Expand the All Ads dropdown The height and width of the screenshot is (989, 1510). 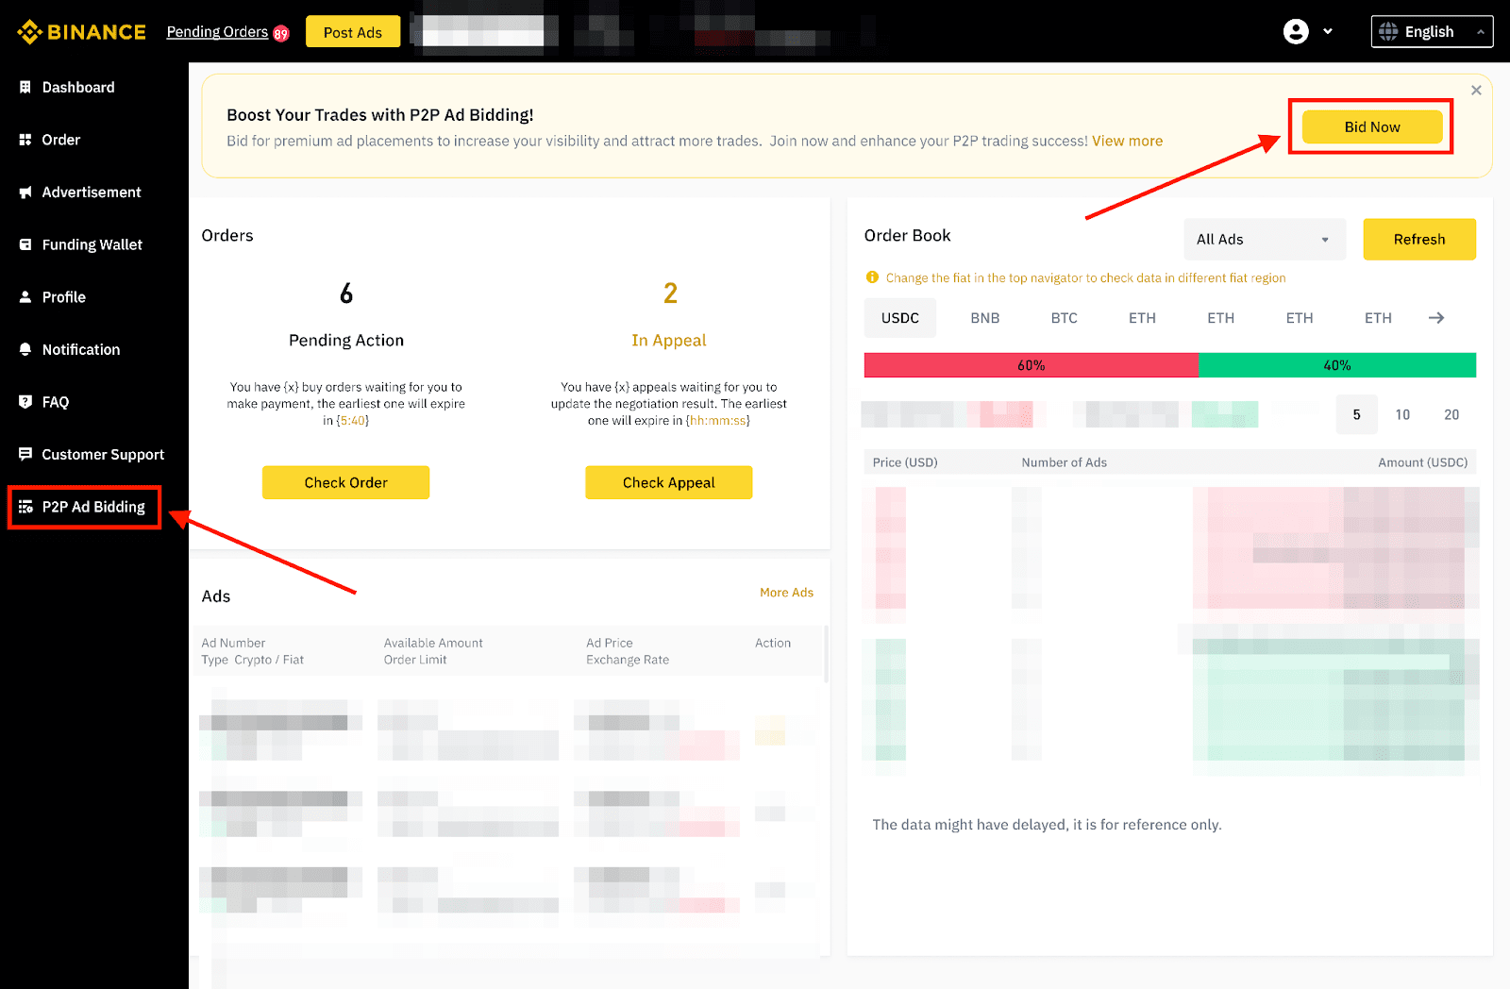coord(1264,239)
